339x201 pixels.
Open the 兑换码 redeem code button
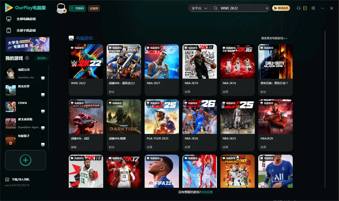[x=77, y=8]
